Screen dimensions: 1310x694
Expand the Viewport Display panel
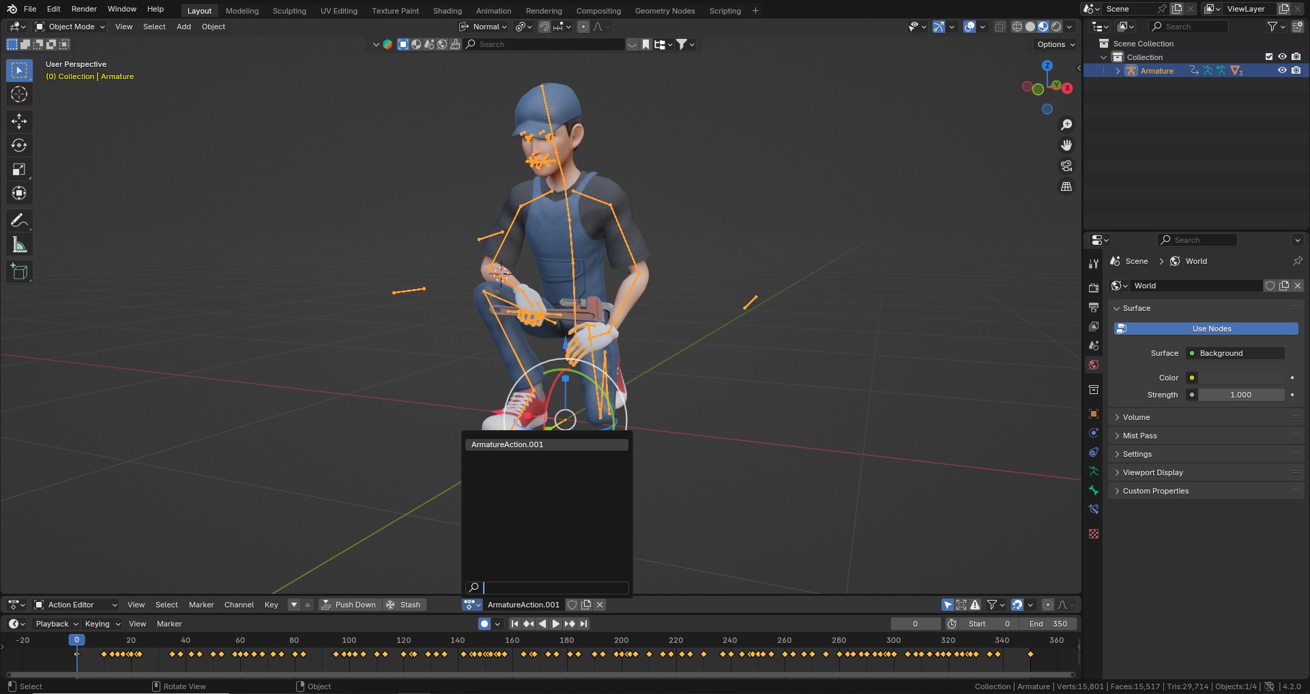[x=1206, y=472]
